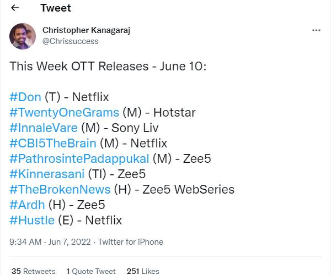Open the #Kinnerasani hashtag

tap(47, 174)
